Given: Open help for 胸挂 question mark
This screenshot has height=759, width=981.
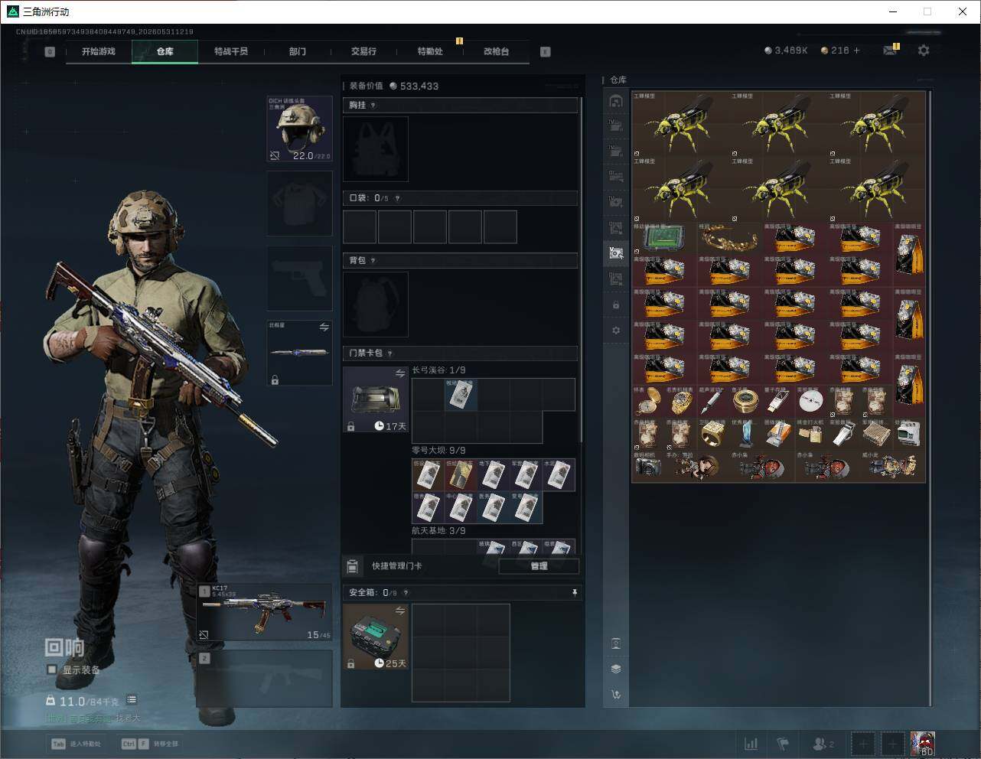Looking at the screenshot, I should 373,106.
